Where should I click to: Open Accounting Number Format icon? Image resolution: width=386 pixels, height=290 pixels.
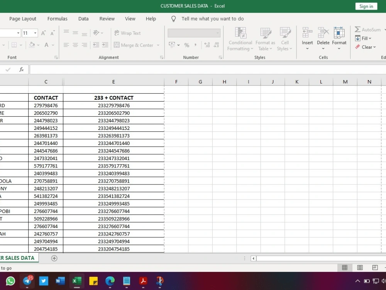[172, 45]
